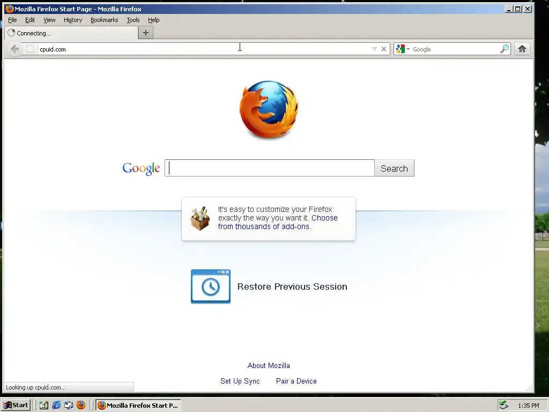Viewport: 549px width, 412px height.
Task: Click the window resize grip corner
Action: click(x=529, y=388)
